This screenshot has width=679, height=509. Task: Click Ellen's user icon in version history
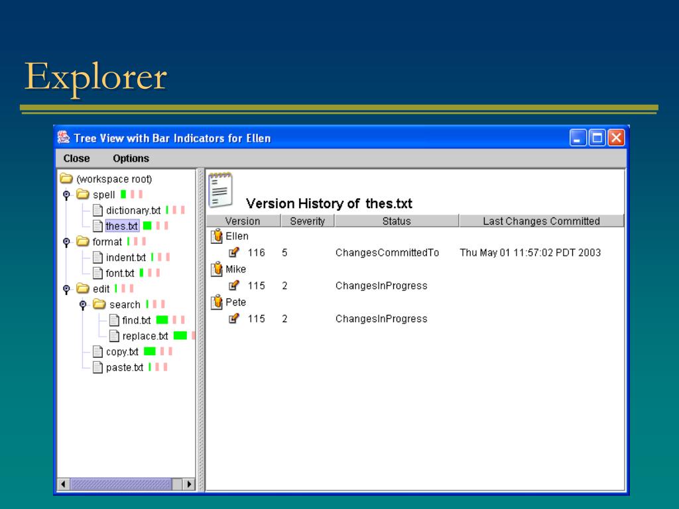pyautogui.click(x=217, y=237)
